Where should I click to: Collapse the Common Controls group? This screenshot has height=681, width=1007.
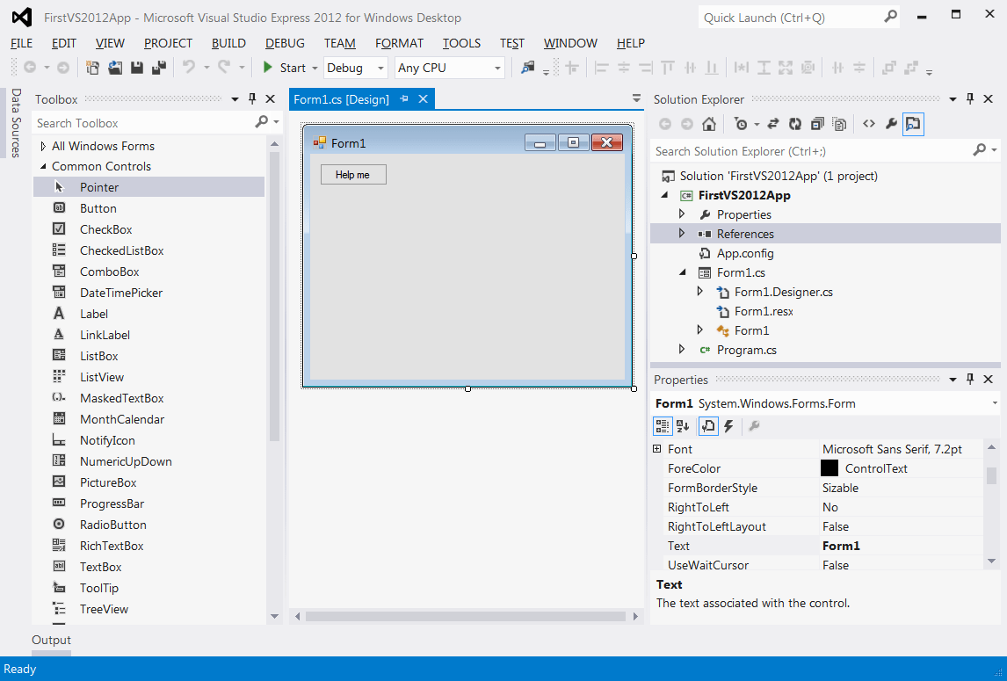[x=43, y=166]
